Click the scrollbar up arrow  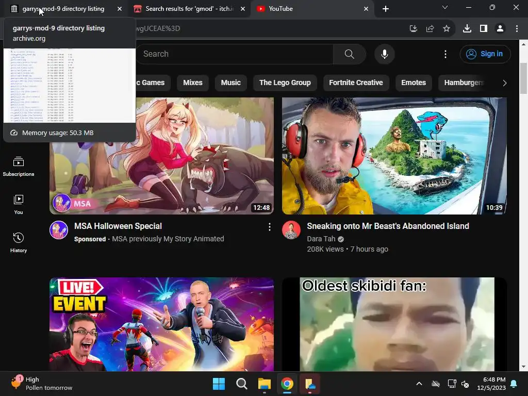click(x=524, y=44)
